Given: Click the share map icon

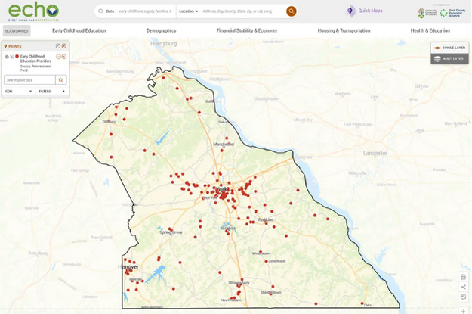Looking at the screenshot, I should (x=463, y=287).
